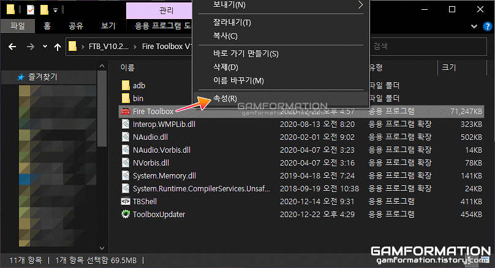The image size is (495, 268).
Task: Expand the ribbon with the chevron
Action: coord(474,26)
